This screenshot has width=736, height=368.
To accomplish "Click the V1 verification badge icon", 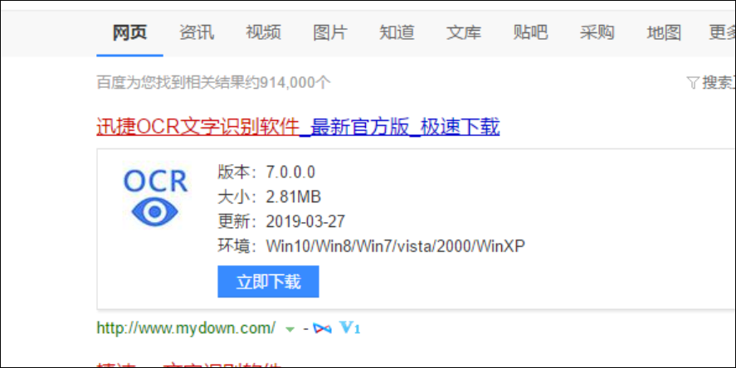I will [x=349, y=327].
